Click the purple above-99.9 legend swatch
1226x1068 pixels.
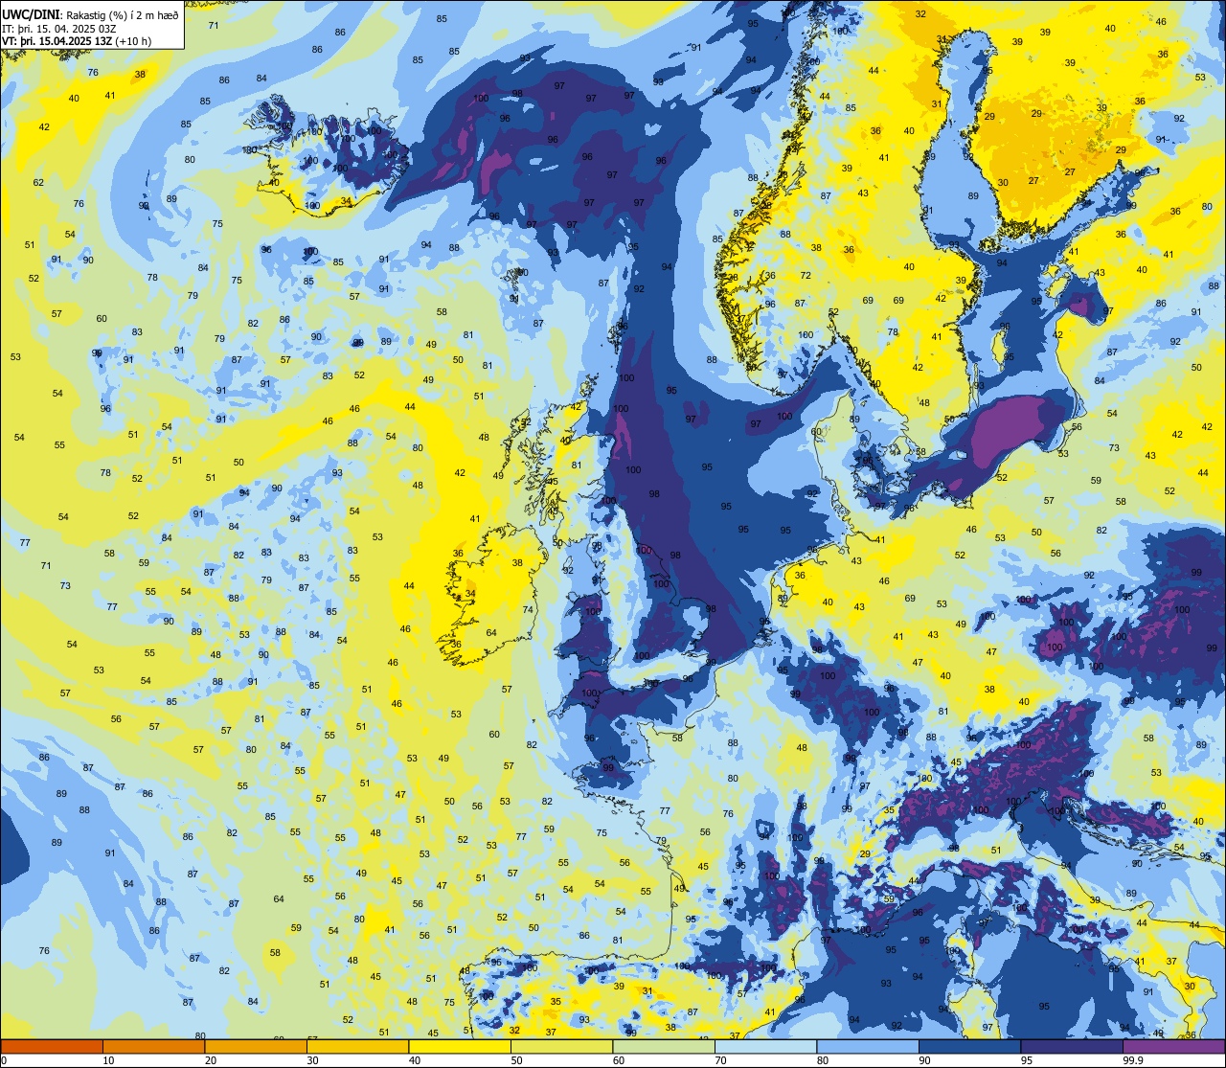pos(1173,1046)
